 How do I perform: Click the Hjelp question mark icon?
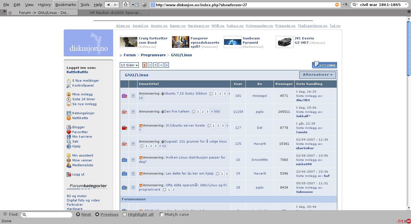click(x=69, y=146)
